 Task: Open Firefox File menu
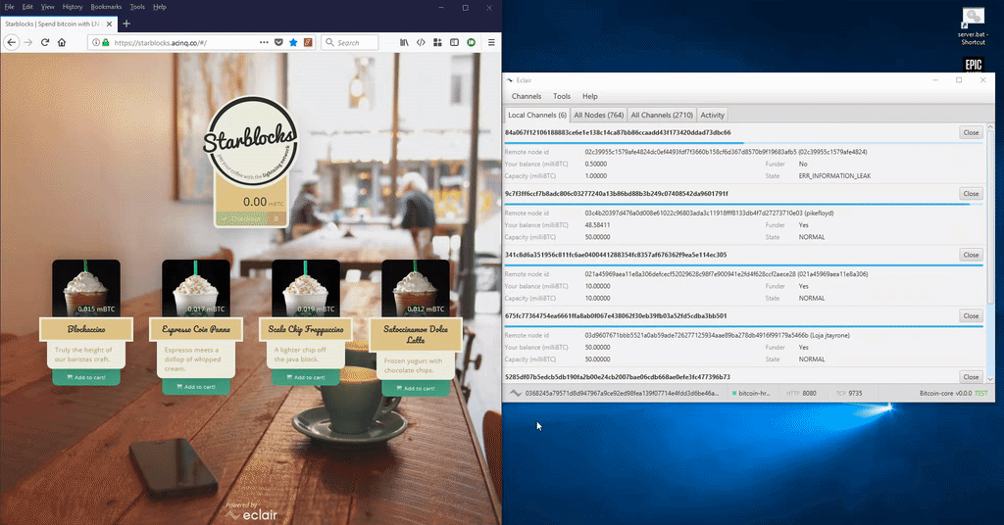[x=9, y=7]
